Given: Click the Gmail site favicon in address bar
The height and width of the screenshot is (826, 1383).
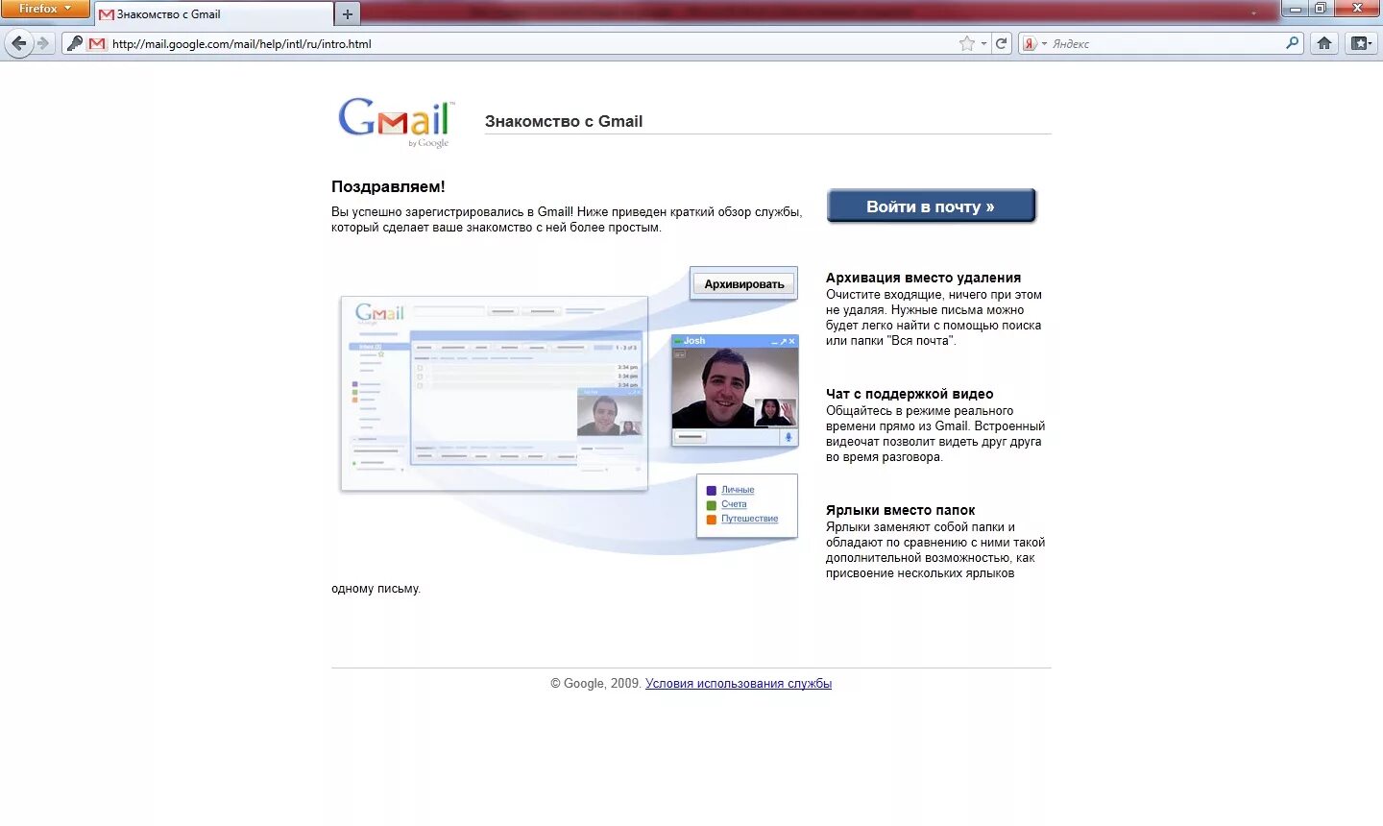Looking at the screenshot, I should tap(97, 43).
